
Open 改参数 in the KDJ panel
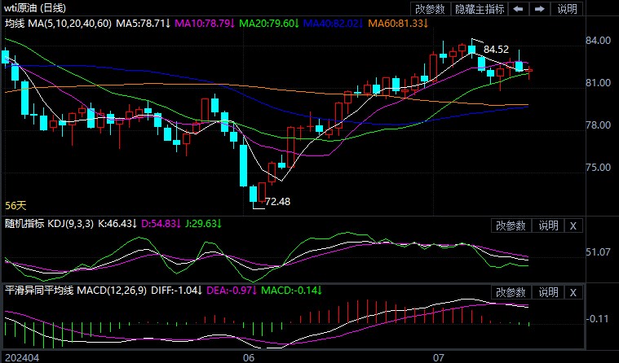tap(511, 225)
